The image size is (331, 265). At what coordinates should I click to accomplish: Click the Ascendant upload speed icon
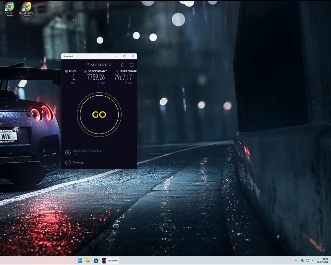coord(118,71)
